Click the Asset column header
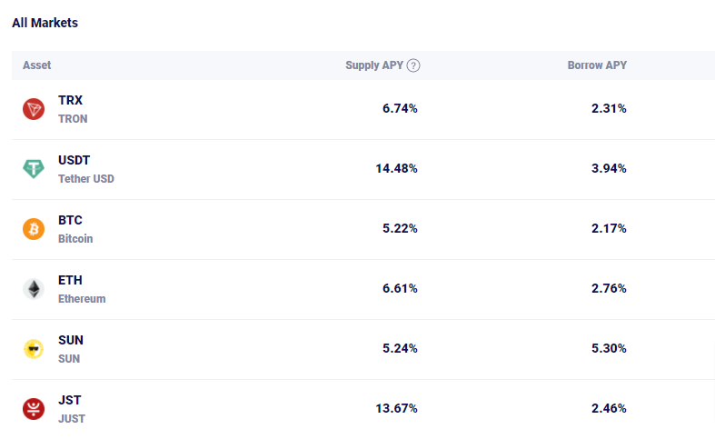Viewport: 715px width, 439px height. 36,65
